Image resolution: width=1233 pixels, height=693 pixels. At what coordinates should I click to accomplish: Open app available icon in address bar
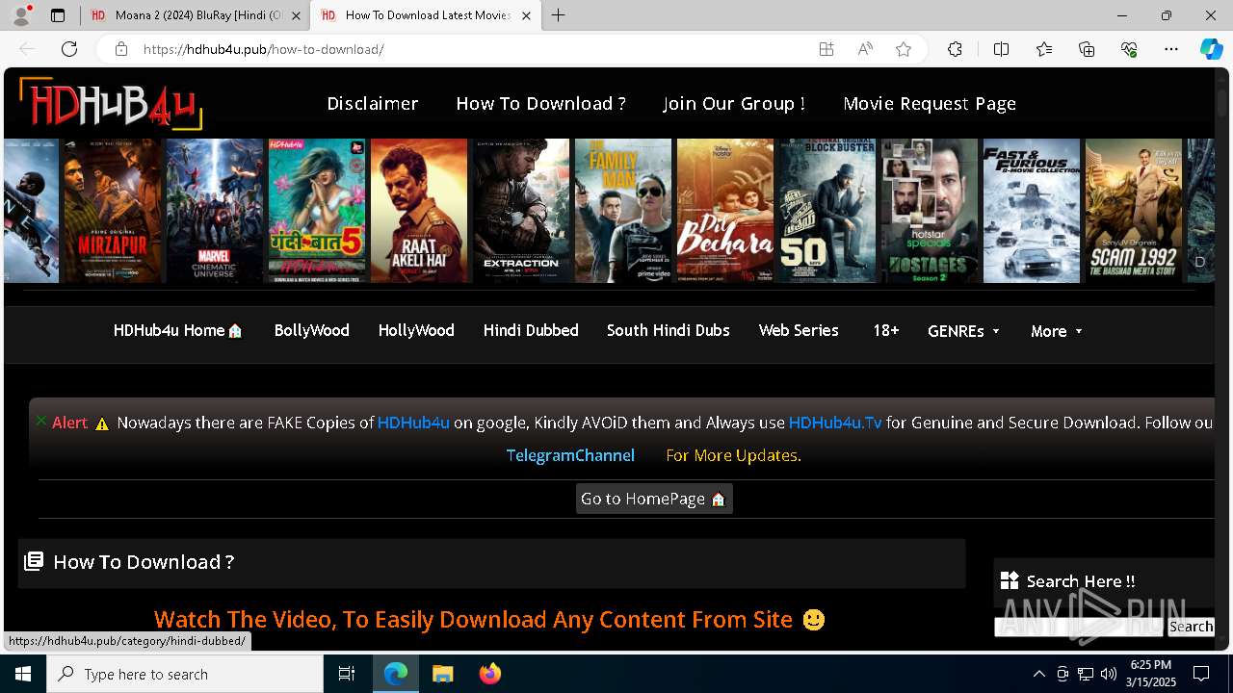826,49
